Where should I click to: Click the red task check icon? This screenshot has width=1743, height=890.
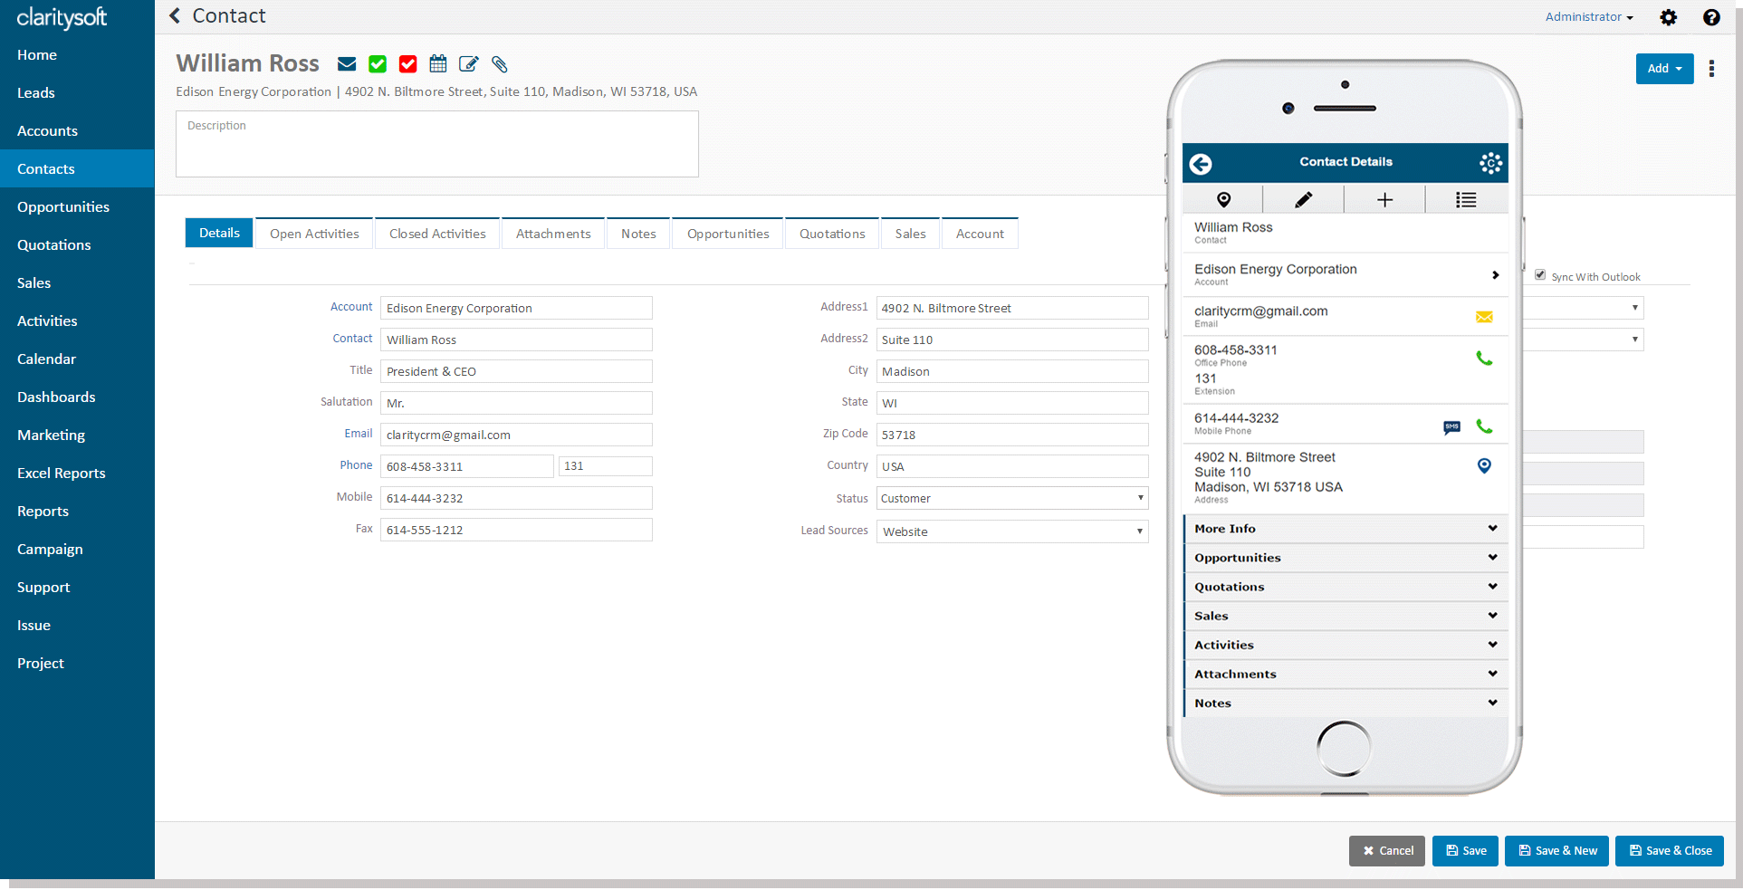point(407,63)
